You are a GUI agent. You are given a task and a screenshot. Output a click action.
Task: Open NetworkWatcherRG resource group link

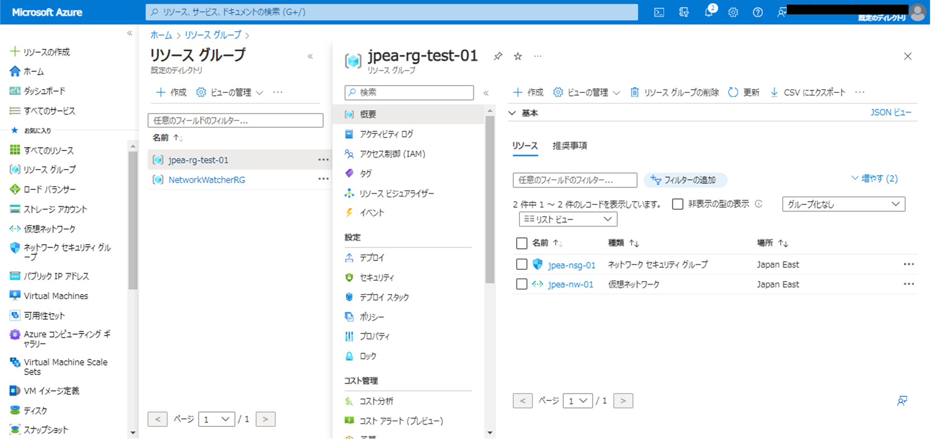tap(207, 180)
